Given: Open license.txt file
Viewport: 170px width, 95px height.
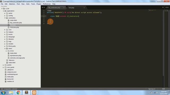Looking at the screenshot, I should click(10, 79).
